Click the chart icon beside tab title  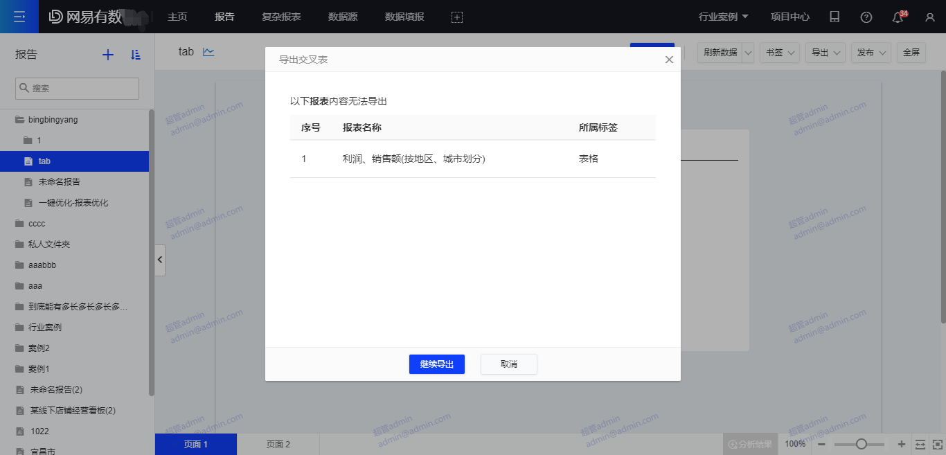[x=208, y=52]
